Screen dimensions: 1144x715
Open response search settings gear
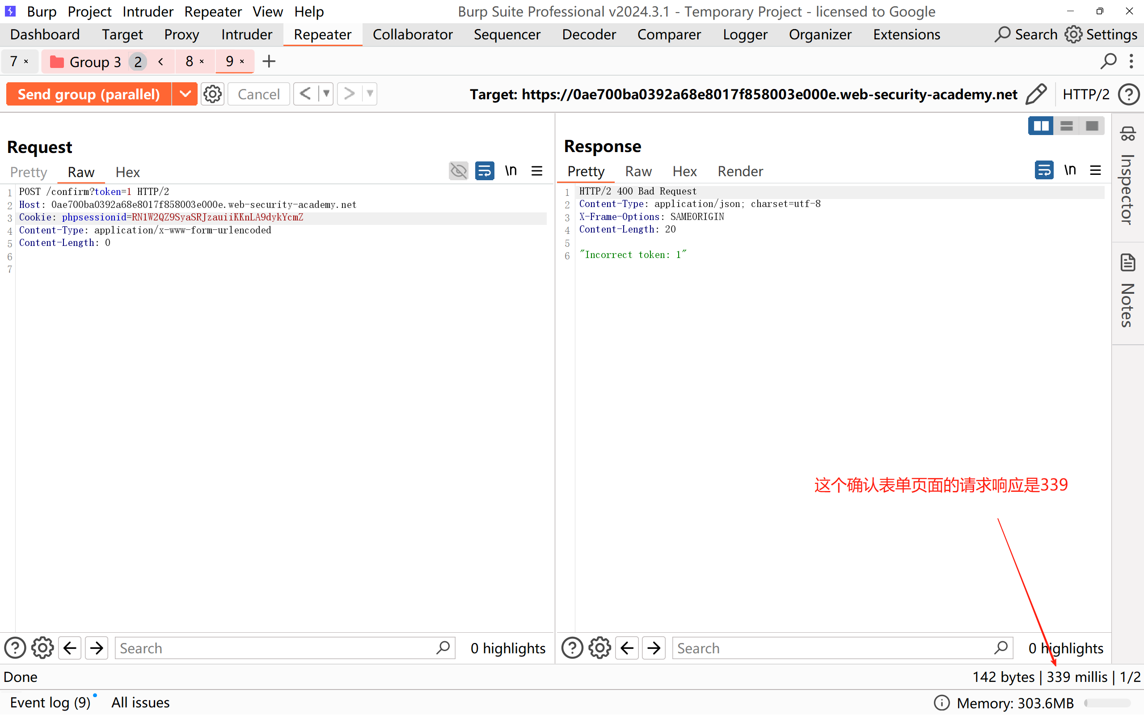pyautogui.click(x=599, y=648)
